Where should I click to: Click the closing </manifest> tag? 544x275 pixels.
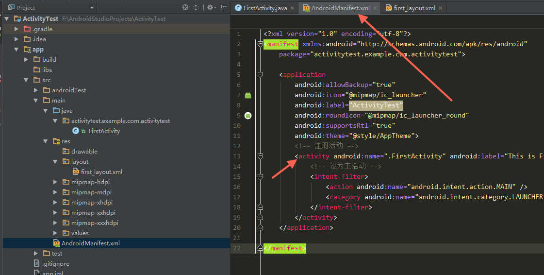click(285, 248)
